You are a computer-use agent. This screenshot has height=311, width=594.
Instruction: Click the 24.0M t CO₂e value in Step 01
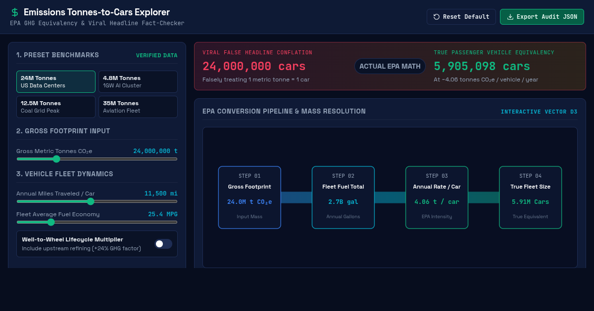(x=249, y=202)
